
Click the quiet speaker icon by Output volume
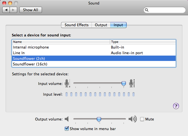(66, 119)
